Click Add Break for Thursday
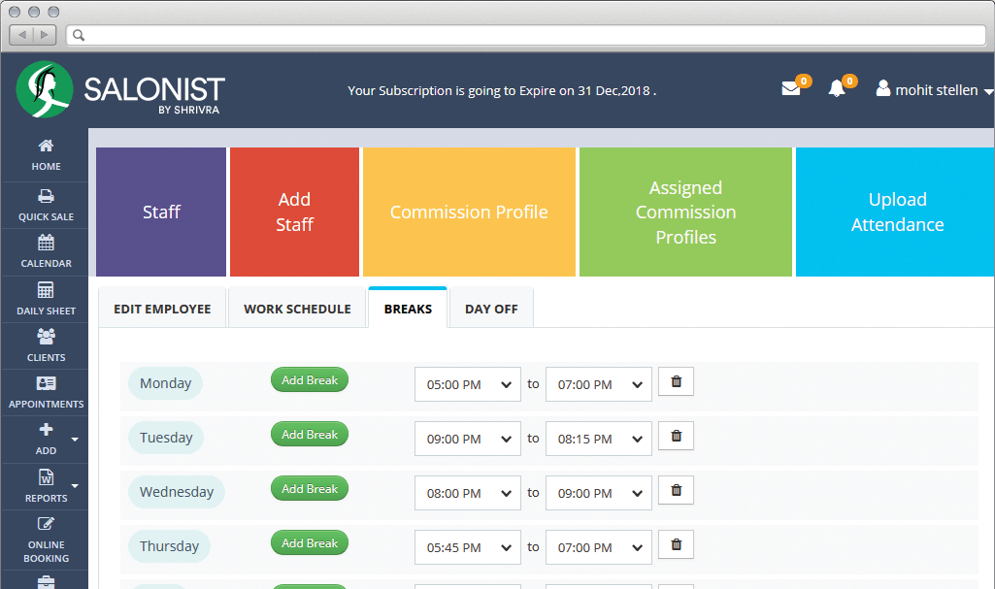995x589 pixels. point(309,543)
